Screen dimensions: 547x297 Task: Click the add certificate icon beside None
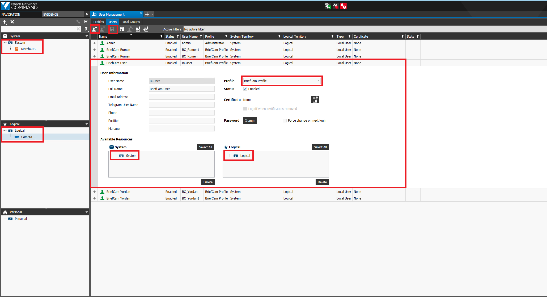pos(315,100)
